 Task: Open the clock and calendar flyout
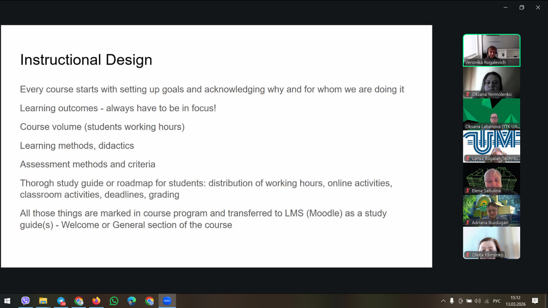pyautogui.click(x=515, y=301)
